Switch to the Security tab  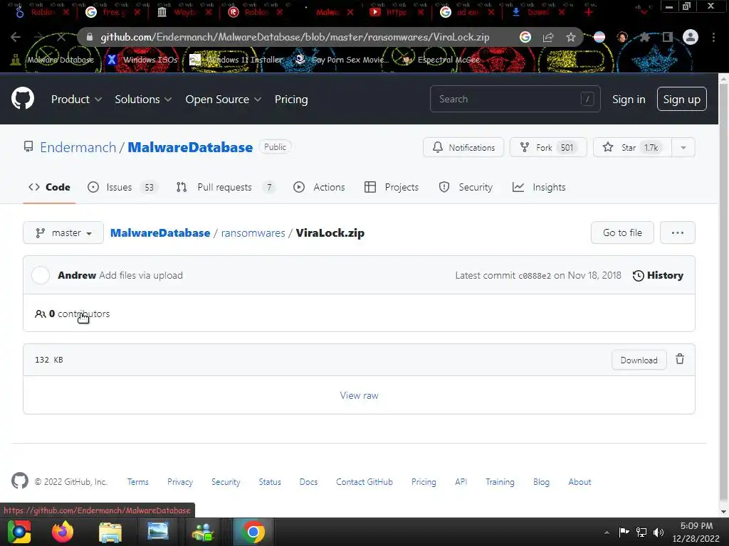coord(466,187)
